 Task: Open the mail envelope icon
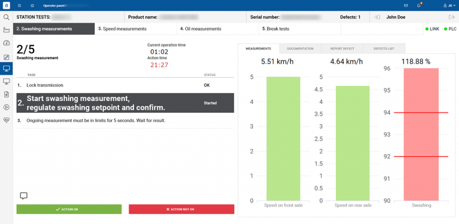(406, 5)
